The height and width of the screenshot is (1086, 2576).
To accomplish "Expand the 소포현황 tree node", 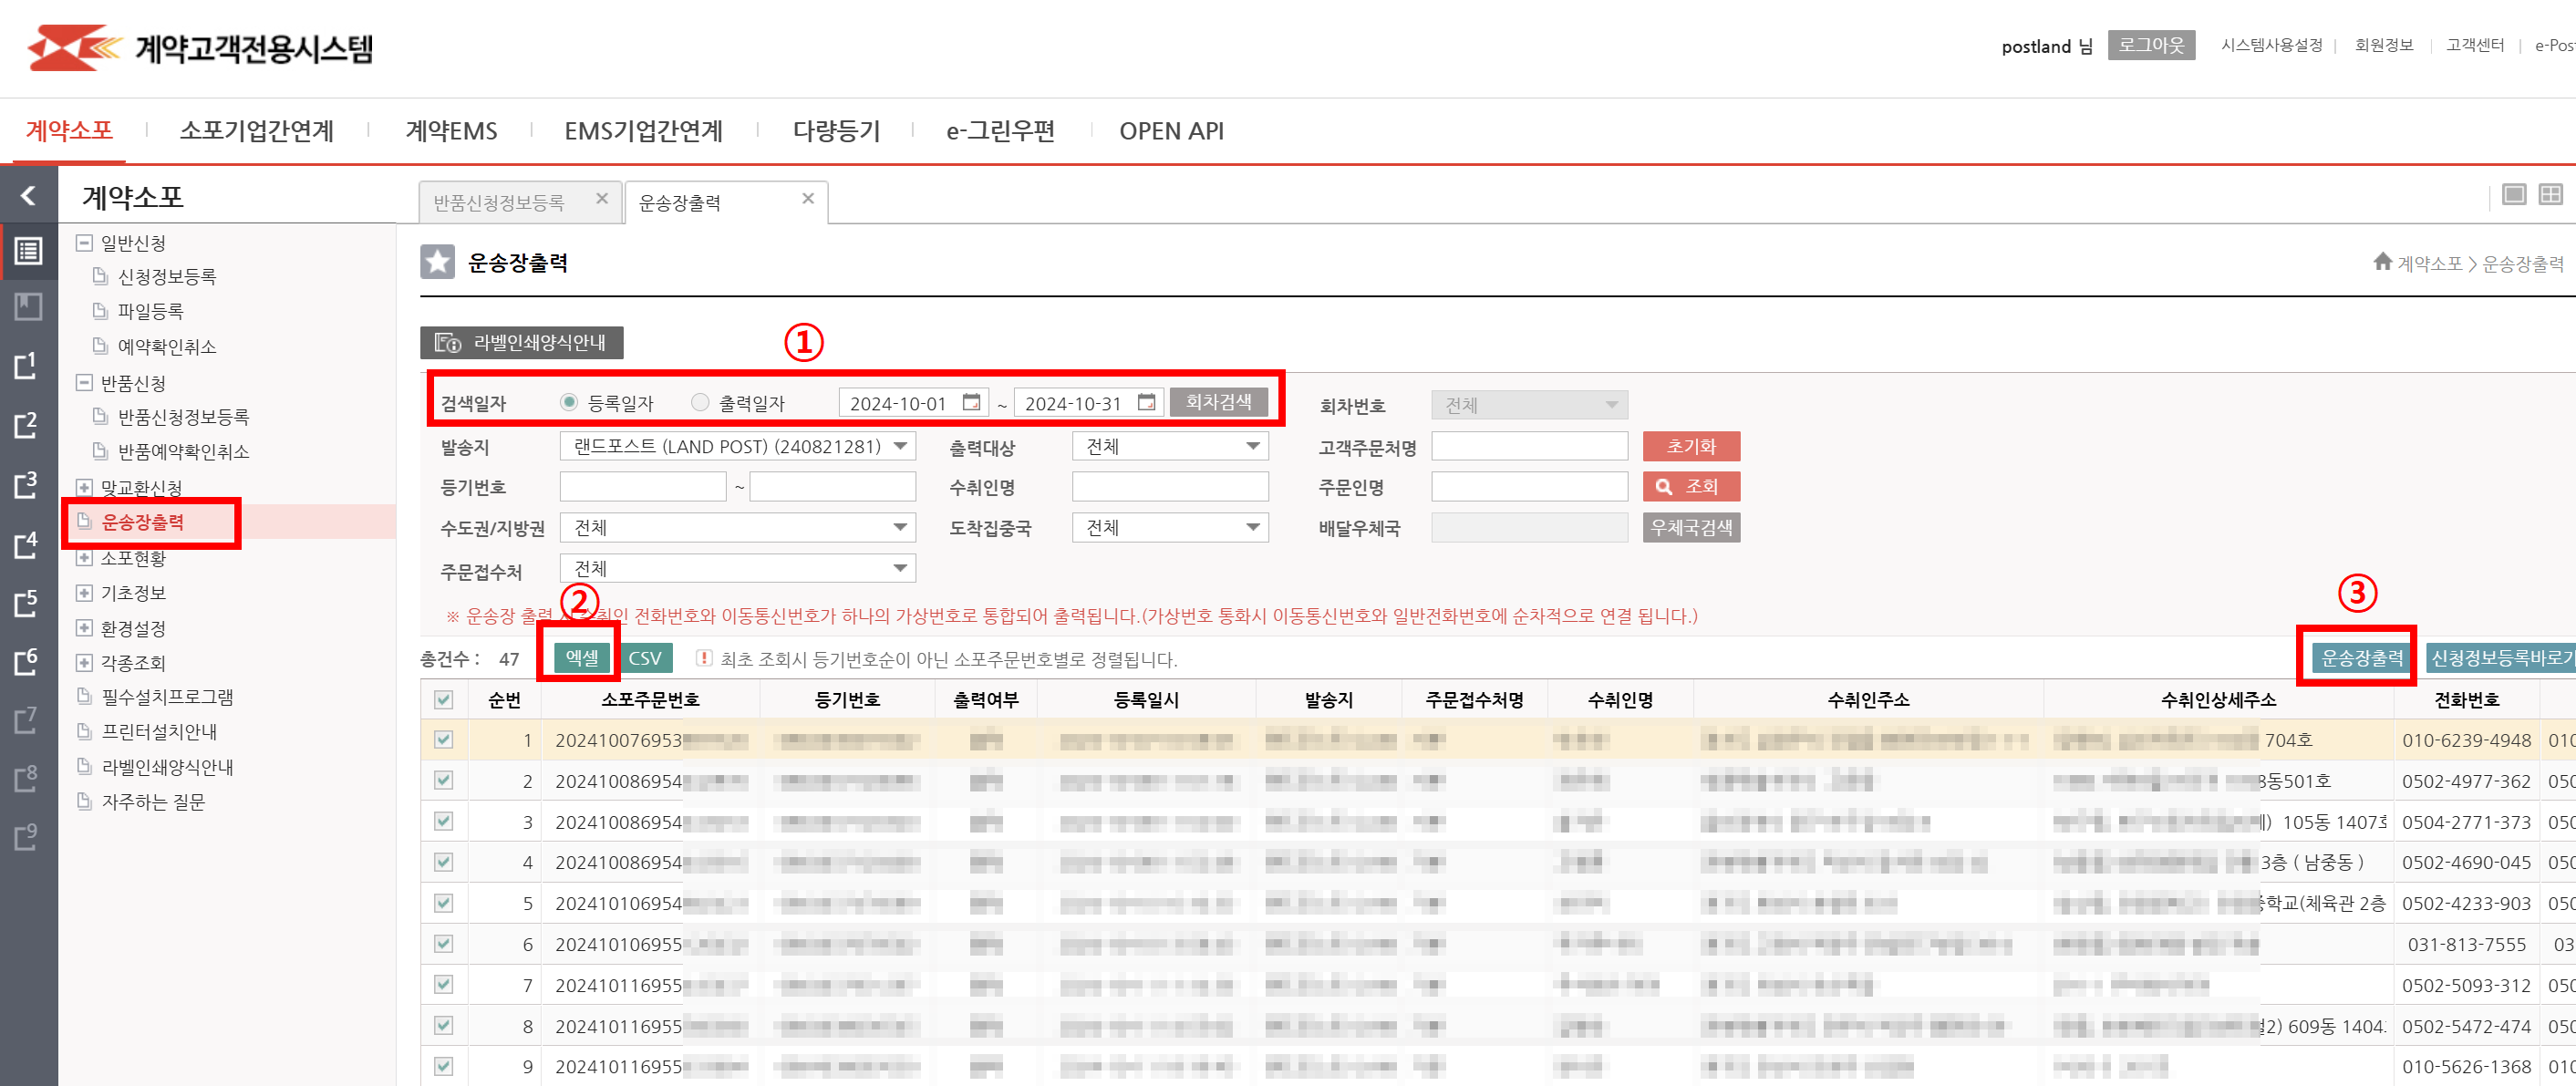I will (x=85, y=558).
